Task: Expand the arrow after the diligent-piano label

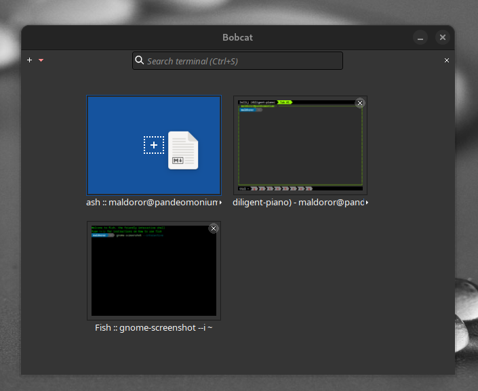Action: tap(367, 203)
